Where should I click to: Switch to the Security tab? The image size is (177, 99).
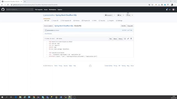102,21
